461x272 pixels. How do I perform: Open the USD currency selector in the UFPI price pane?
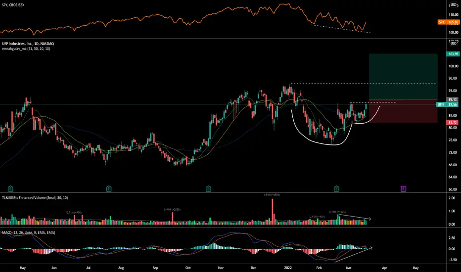coord(454,43)
